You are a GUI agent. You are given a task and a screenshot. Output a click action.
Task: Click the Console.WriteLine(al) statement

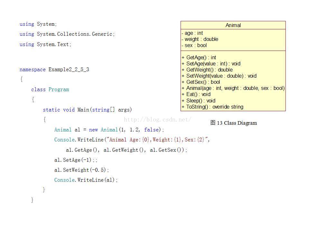86,180
